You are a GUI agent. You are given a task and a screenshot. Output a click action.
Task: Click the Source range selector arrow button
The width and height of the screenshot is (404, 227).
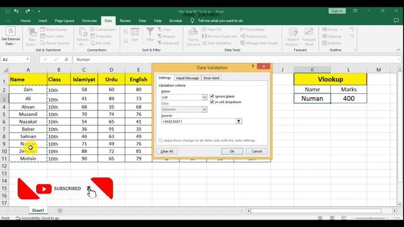click(x=239, y=121)
